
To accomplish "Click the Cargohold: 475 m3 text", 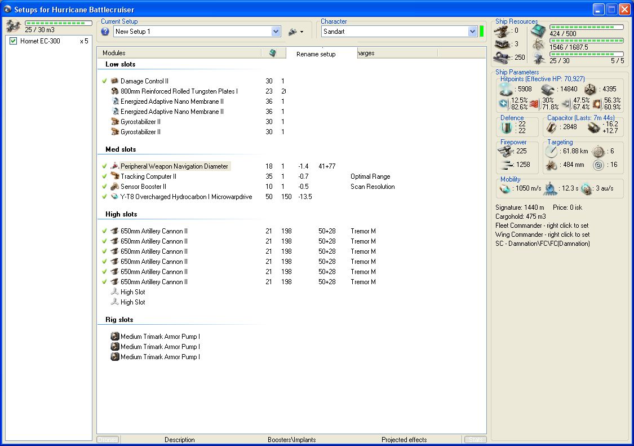I will tap(520, 217).
